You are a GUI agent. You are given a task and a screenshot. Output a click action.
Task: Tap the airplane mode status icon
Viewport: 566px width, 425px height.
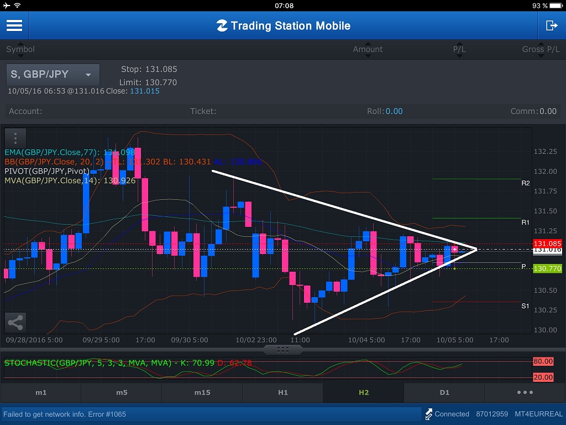coord(7,6)
